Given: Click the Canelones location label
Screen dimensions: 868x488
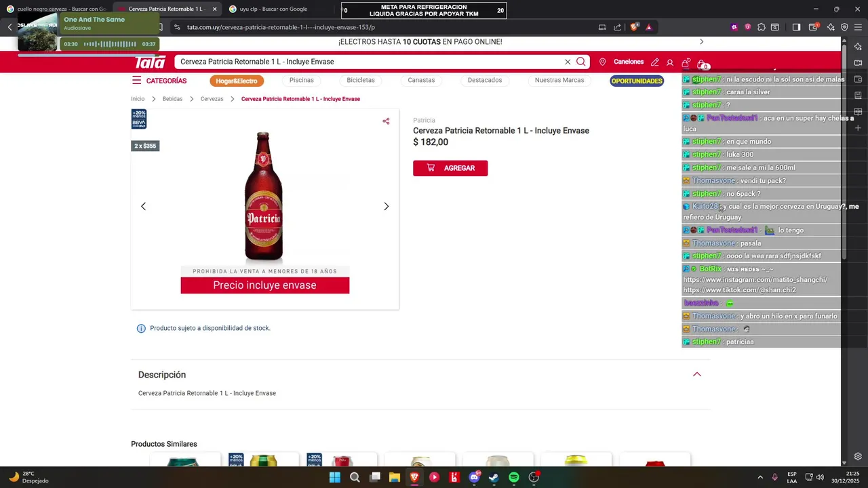Looking at the screenshot, I should (x=629, y=62).
